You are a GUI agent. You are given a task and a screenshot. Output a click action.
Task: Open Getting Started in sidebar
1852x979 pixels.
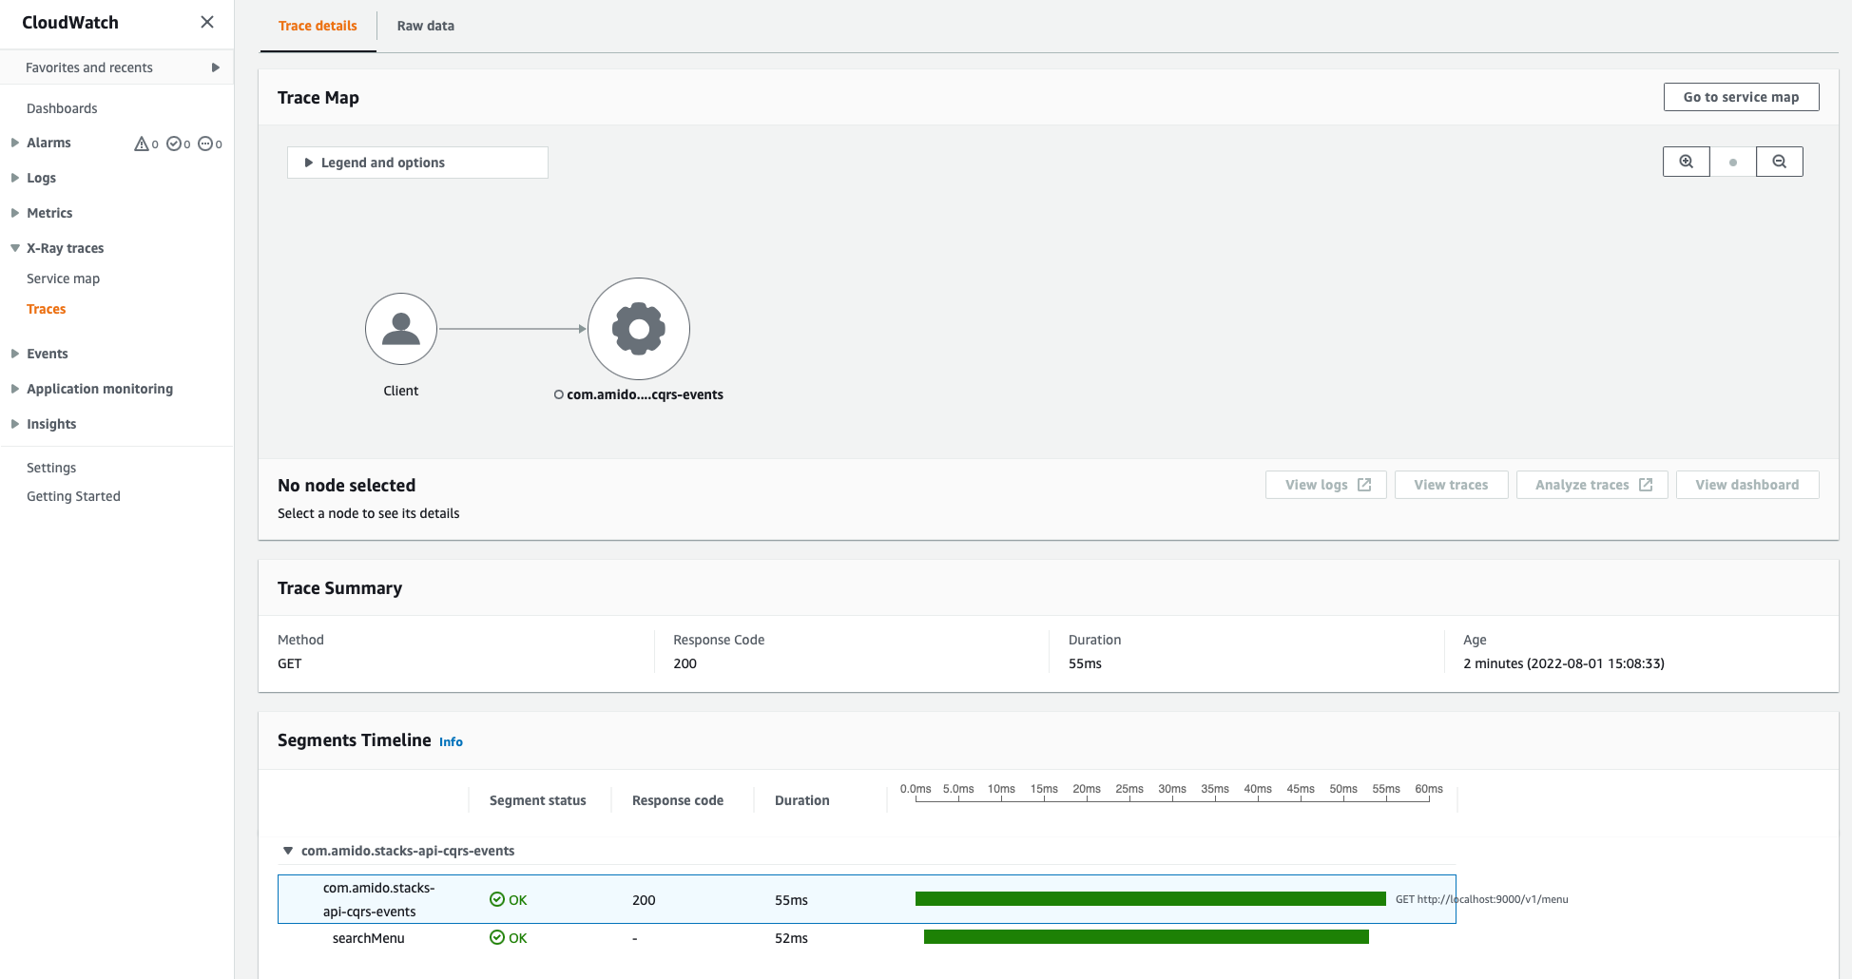[73, 496]
